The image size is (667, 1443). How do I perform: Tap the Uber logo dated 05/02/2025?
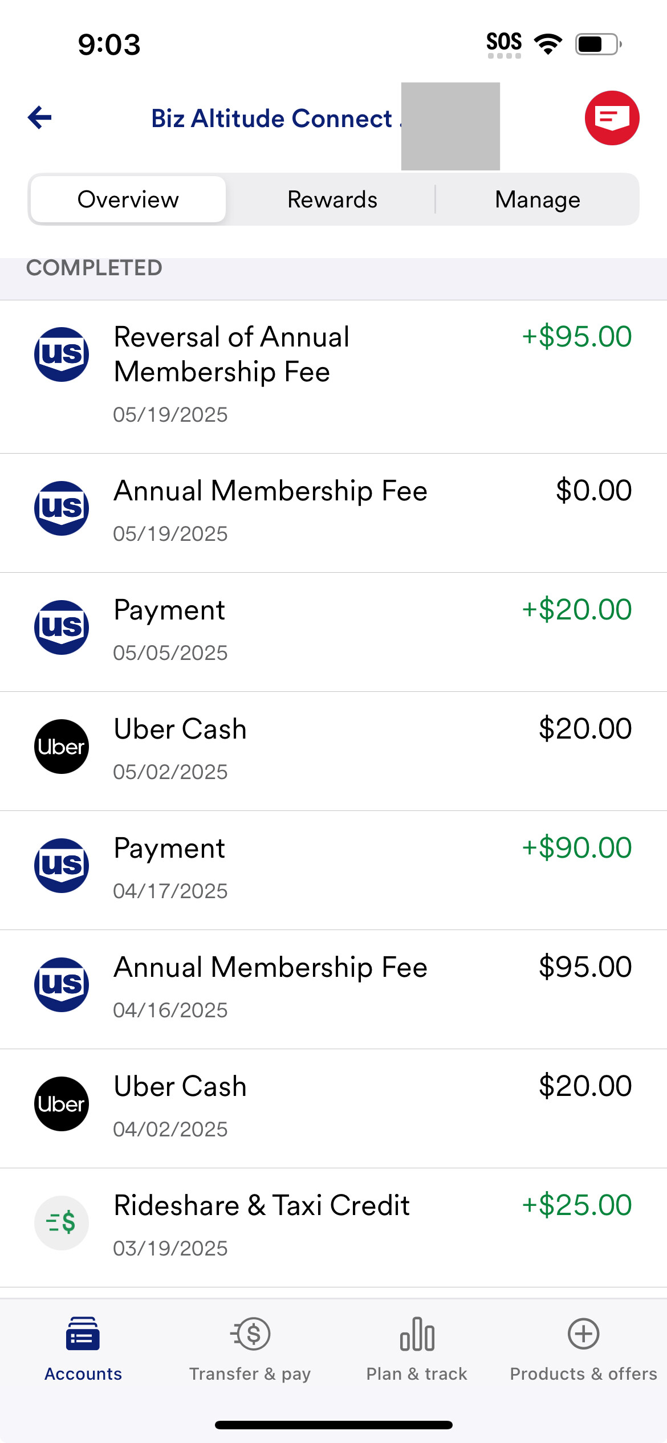click(x=62, y=747)
